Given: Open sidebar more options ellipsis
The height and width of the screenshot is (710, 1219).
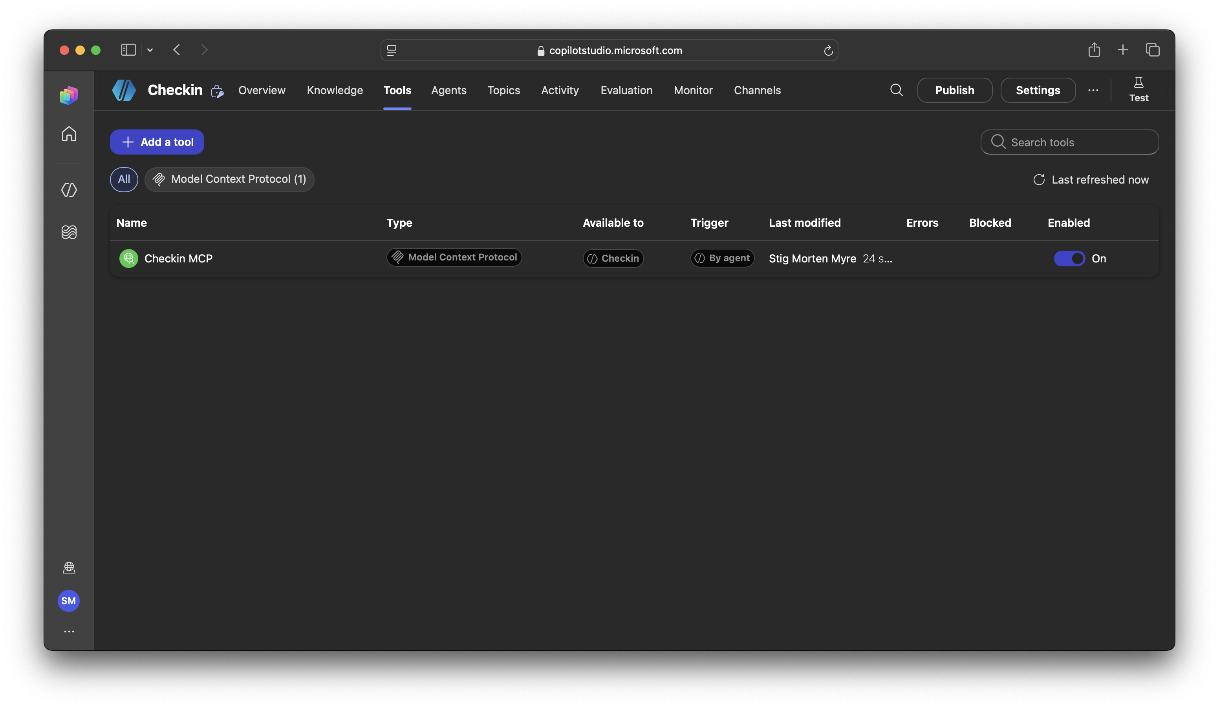Looking at the screenshot, I should (69, 632).
